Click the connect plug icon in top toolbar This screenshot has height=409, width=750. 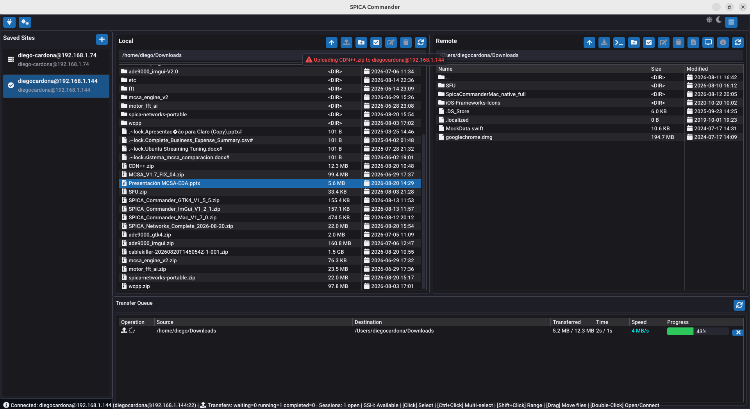(x=9, y=22)
